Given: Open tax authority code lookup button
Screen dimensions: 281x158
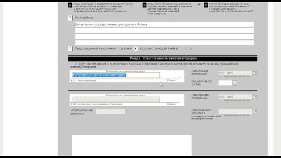Looking at the screenshot, I should 234,83.
